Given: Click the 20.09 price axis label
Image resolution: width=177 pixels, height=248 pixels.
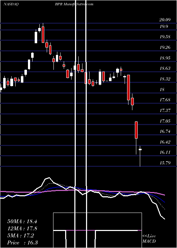Looking at the screenshot, I should coord(165,20).
